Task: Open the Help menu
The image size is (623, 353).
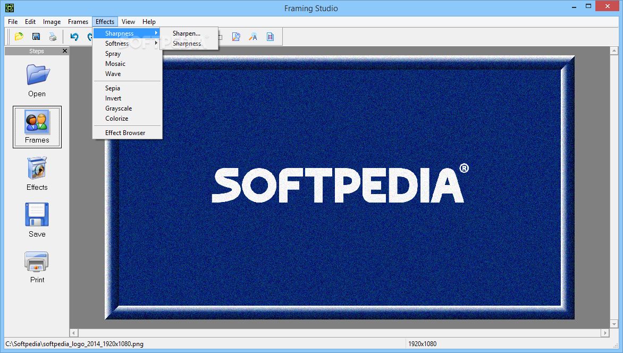Action: (x=149, y=22)
